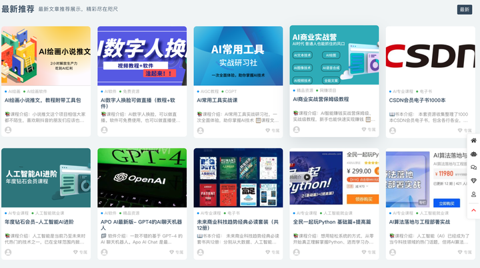
Task: Click the Python course ¥299.00 cover thumbnail
Action: [x=334, y=178]
